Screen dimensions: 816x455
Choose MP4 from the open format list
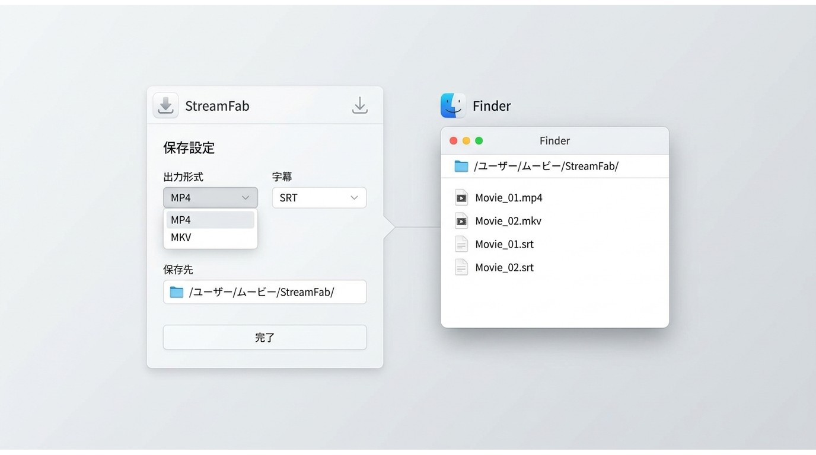211,220
